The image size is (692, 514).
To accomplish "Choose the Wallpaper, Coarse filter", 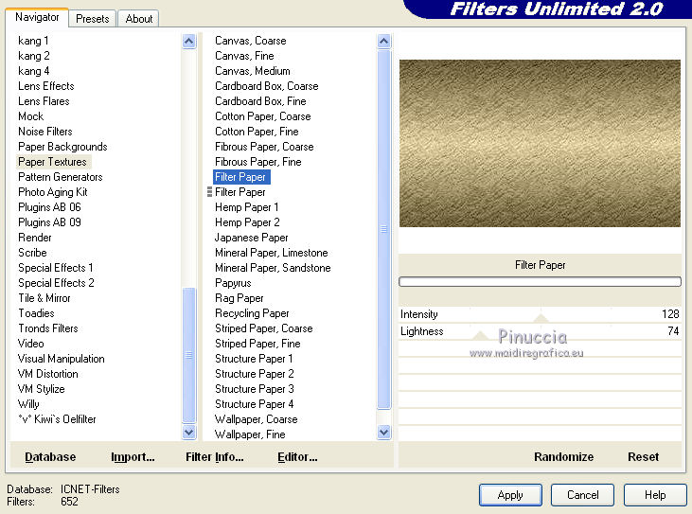I will coord(257,419).
